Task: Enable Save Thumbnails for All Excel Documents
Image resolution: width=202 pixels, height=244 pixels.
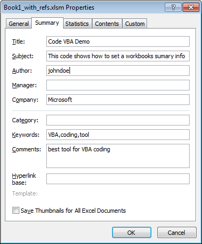Action: click(x=16, y=211)
